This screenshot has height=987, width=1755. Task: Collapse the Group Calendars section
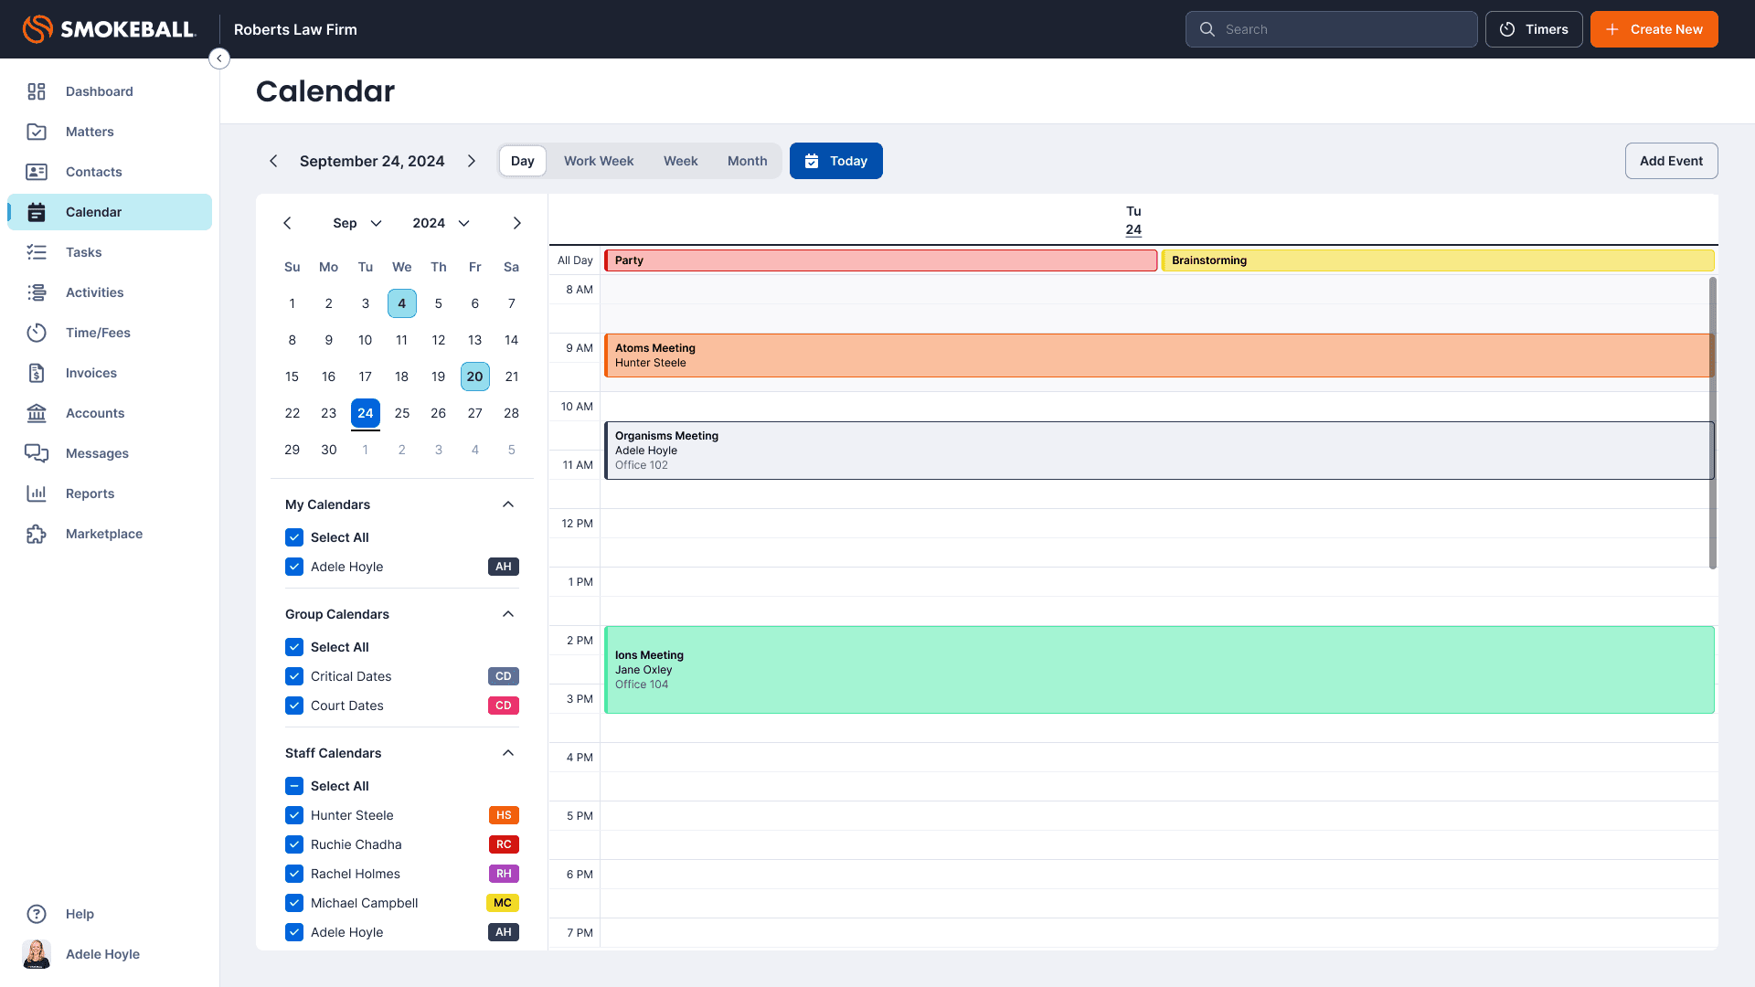coord(508,614)
